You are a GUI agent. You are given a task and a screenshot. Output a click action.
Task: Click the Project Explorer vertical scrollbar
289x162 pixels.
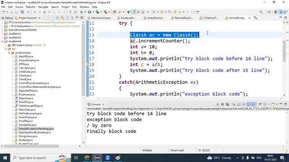click(x=83, y=60)
